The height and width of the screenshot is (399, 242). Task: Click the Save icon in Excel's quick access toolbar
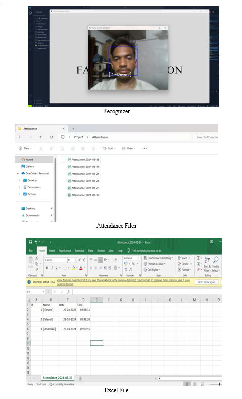(x=30, y=242)
